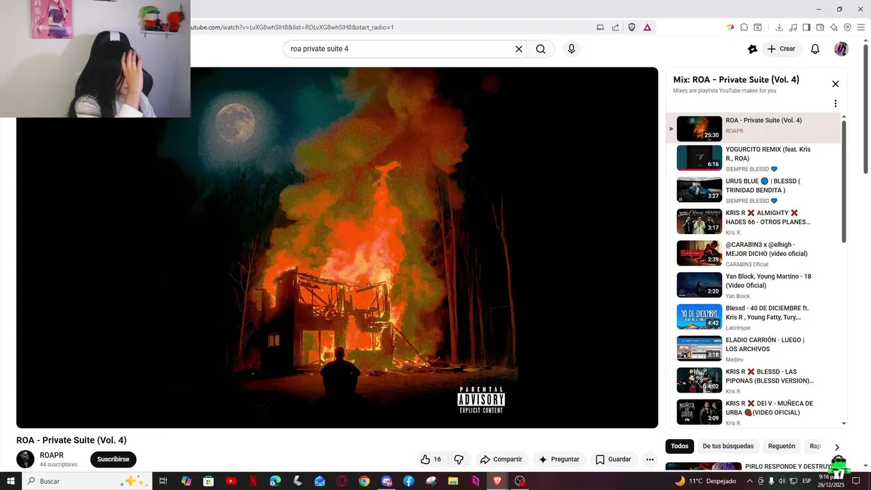The height and width of the screenshot is (490, 871).
Task: Open the browser extensions puzzle icon
Action: (744, 27)
